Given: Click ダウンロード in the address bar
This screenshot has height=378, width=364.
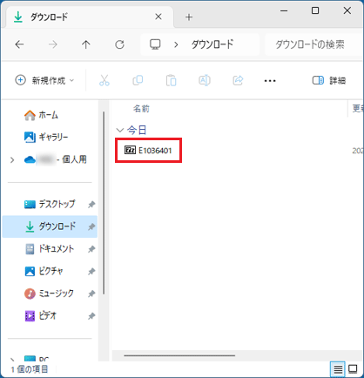Looking at the screenshot, I should (212, 44).
